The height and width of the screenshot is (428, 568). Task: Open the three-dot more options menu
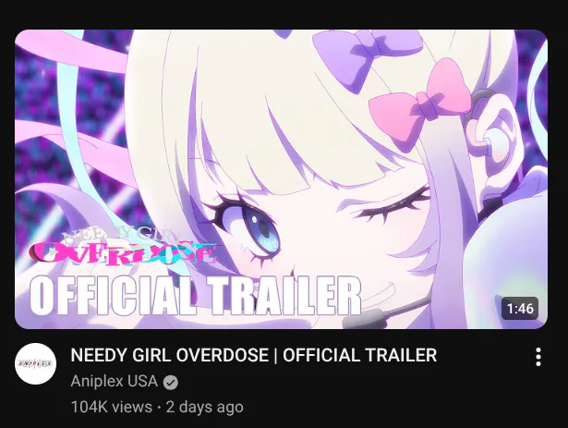538,357
